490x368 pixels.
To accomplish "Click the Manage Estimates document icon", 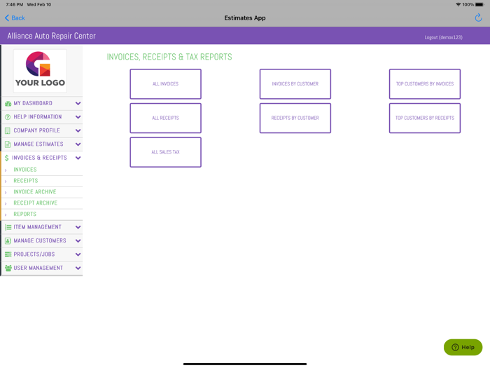I will pyautogui.click(x=8, y=144).
